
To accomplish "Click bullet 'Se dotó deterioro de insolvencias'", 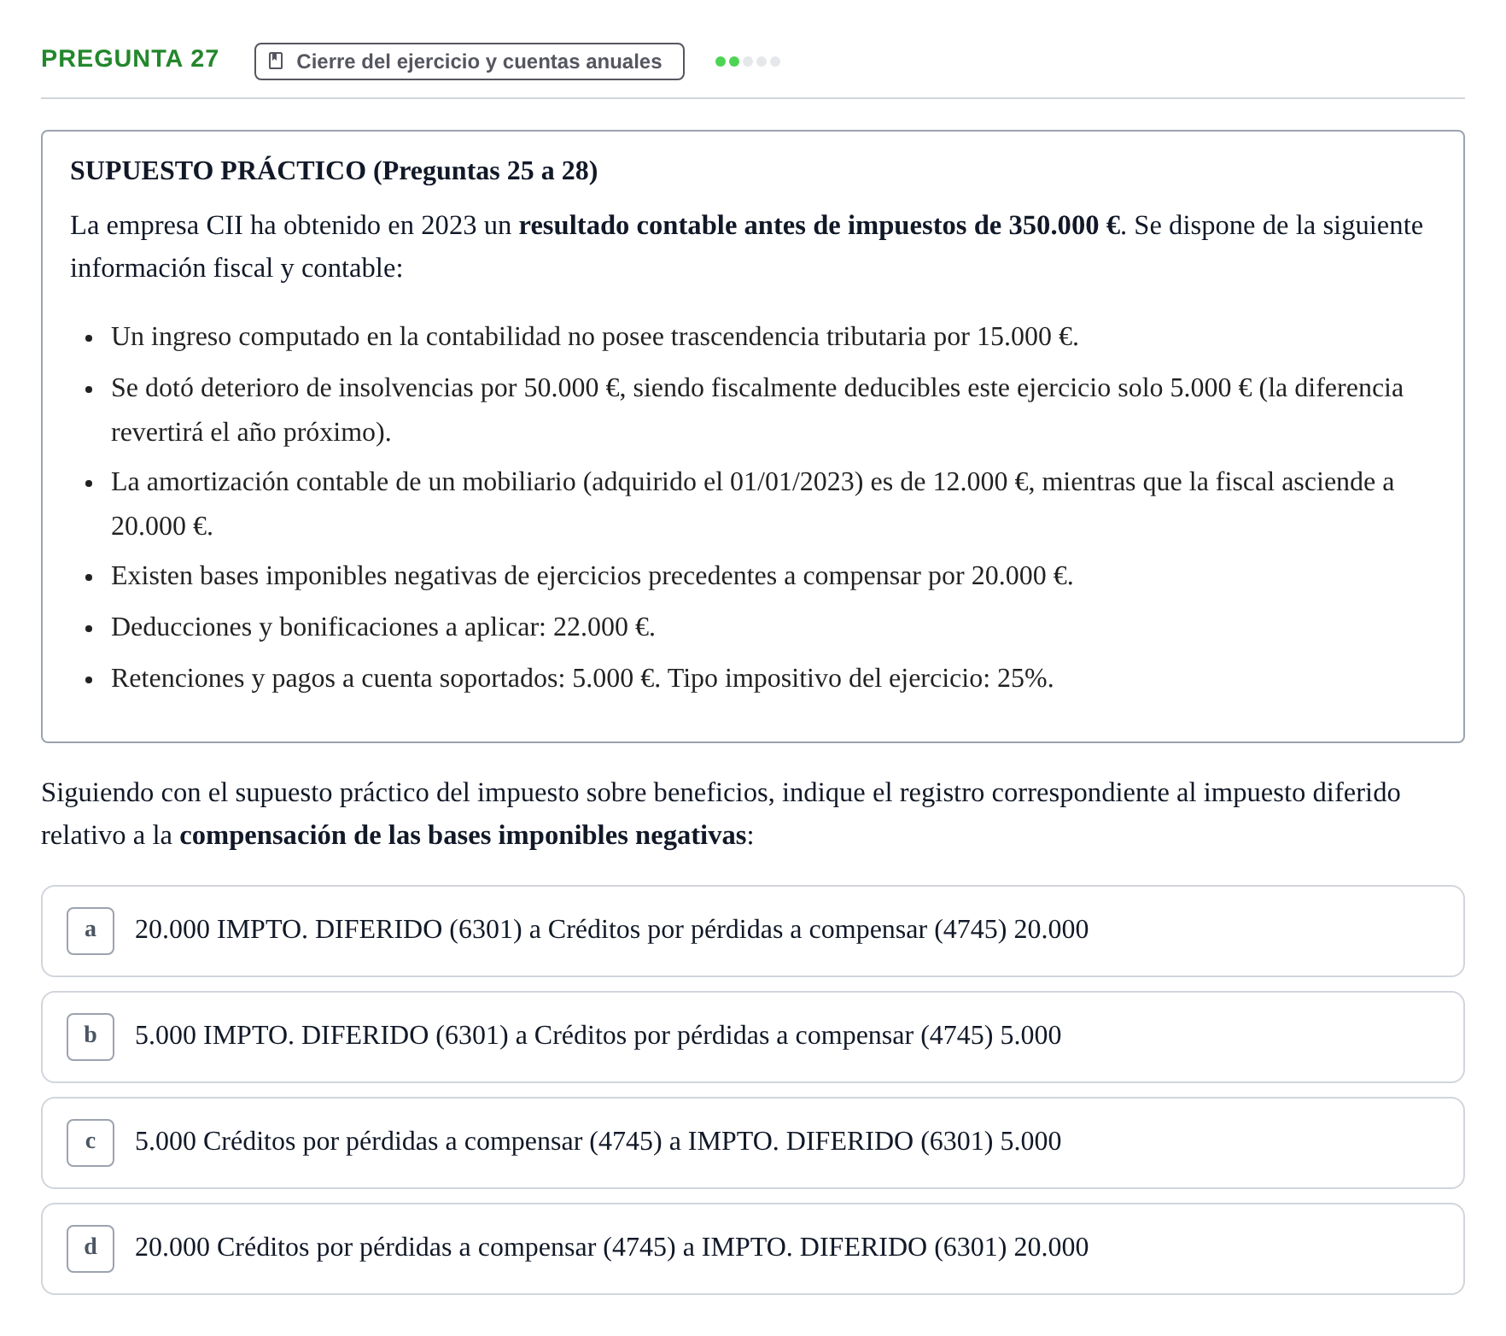I will pos(757,410).
